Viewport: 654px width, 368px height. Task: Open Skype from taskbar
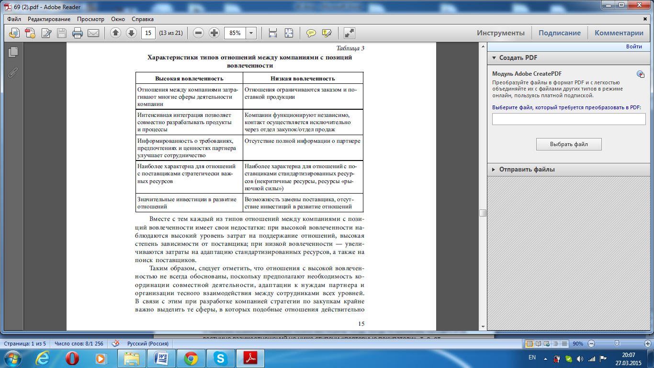[x=221, y=358]
